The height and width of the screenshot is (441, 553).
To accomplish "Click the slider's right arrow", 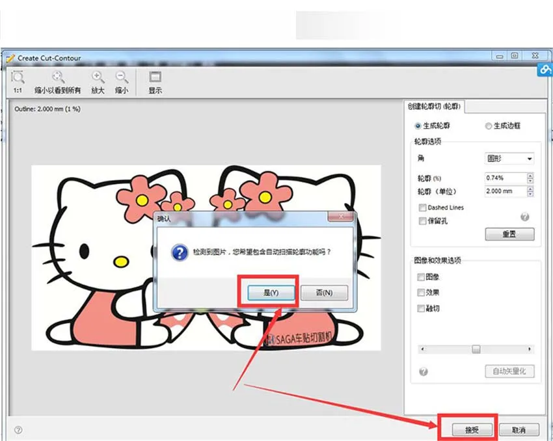I will point(530,349).
